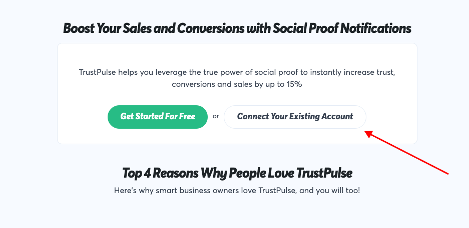Image resolution: width=469 pixels, height=228 pixels.
Task: Click the green Get Started For Free button
Action: click(x=157, y=117)
